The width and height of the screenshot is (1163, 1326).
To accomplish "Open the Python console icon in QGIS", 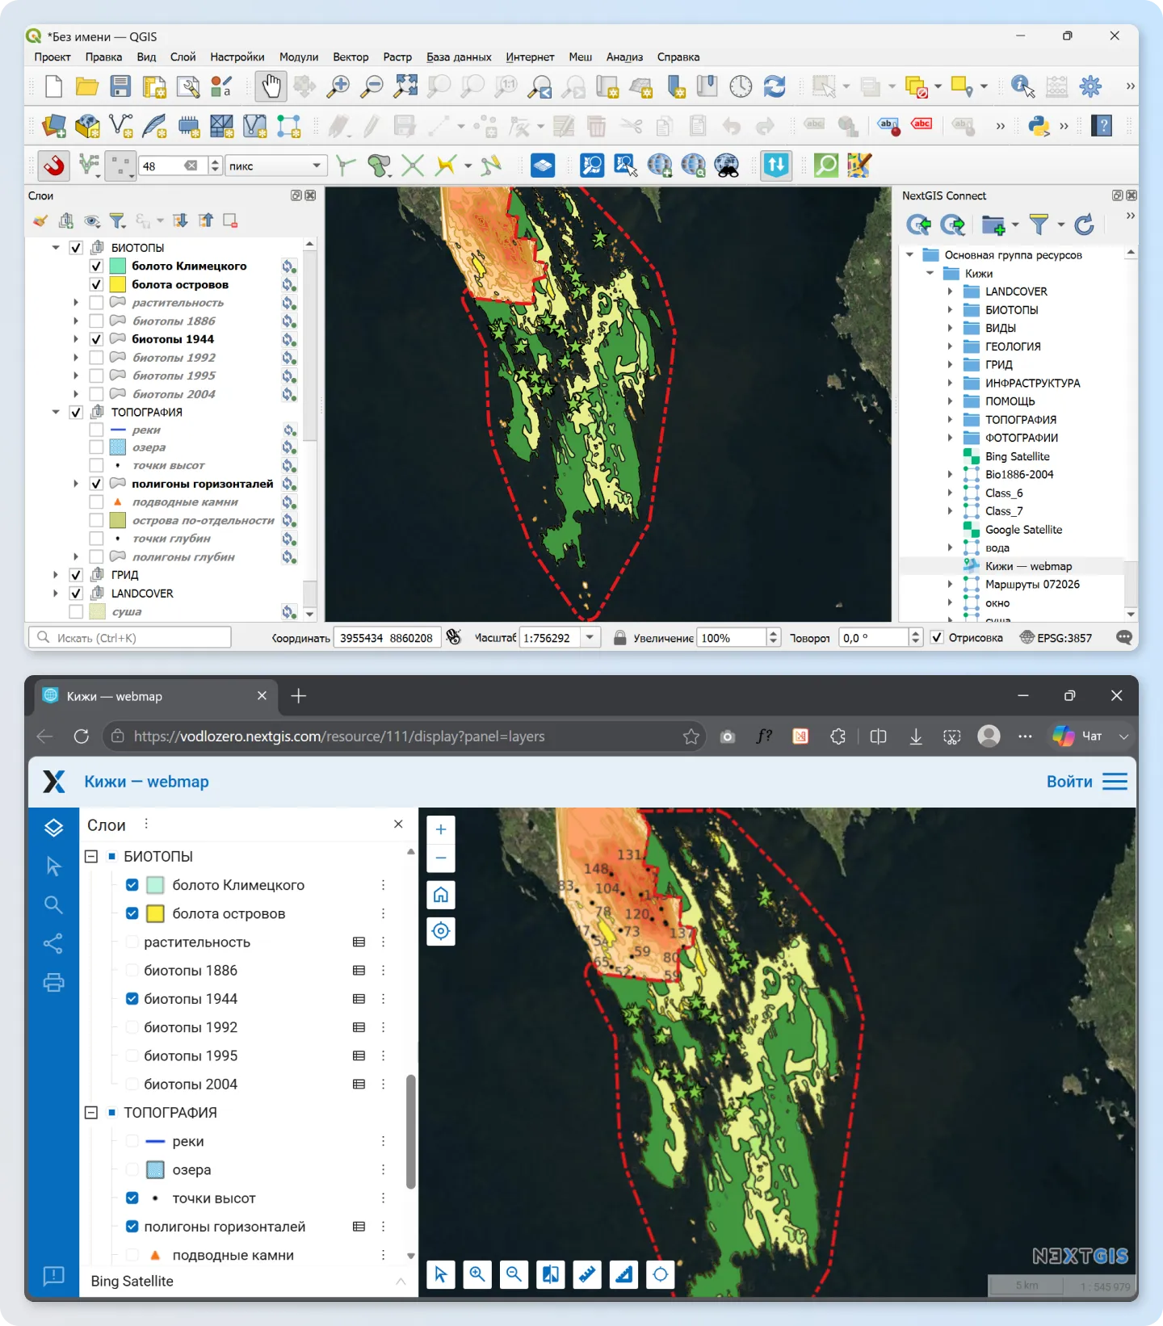I will (1039, 125).
